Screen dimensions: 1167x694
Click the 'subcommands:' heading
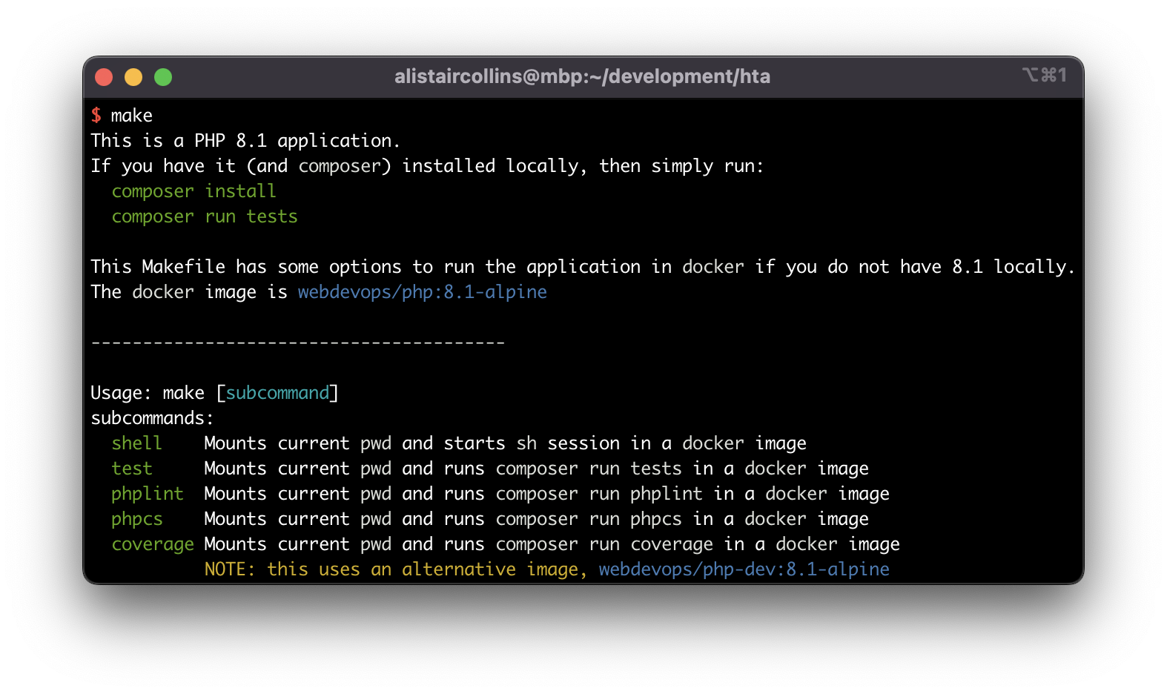[x=153, y=418]
